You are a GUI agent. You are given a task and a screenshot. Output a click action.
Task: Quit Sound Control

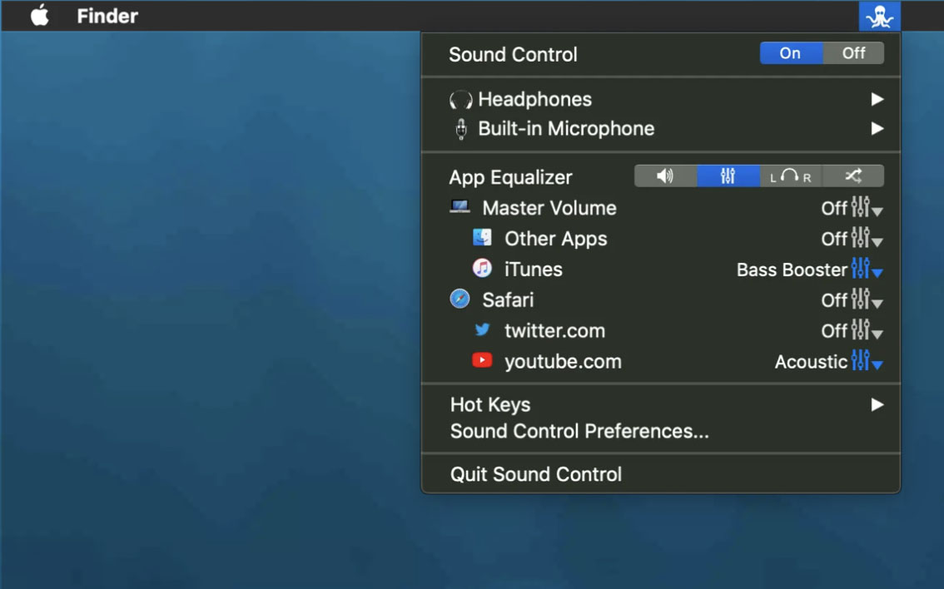point(536,474)
